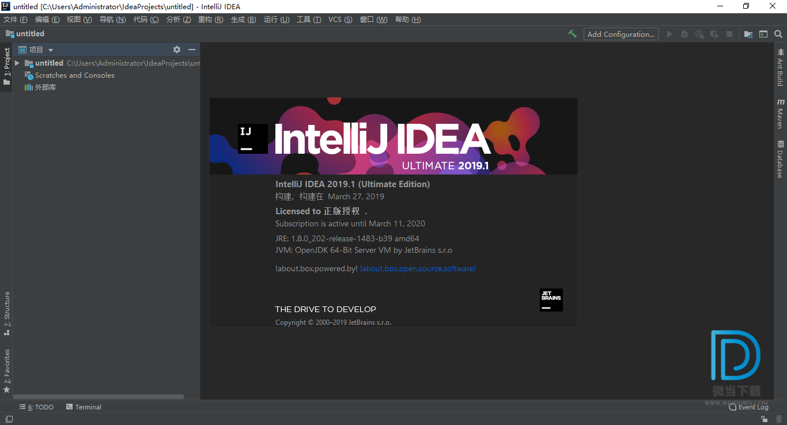787x425 pixels.
Task: Expand the untitled project tree node arrow
Action: tap(17, 63)
